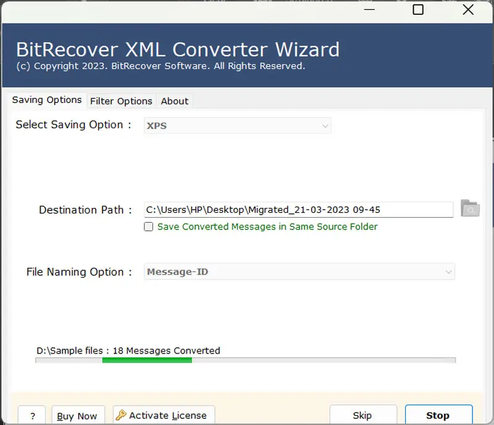Click the chevron arrow of the XPS combo box
494x425 pixels.
tap(325, 126)
